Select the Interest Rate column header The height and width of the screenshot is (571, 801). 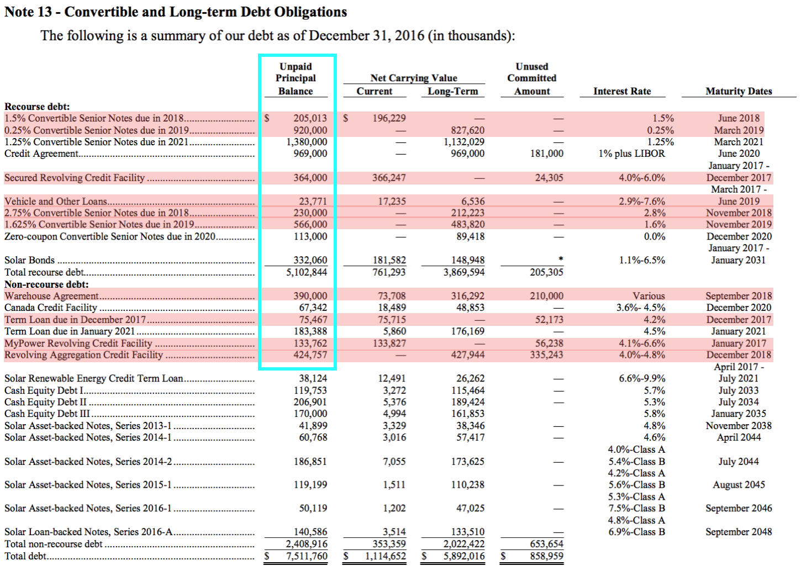click(622, 91)
